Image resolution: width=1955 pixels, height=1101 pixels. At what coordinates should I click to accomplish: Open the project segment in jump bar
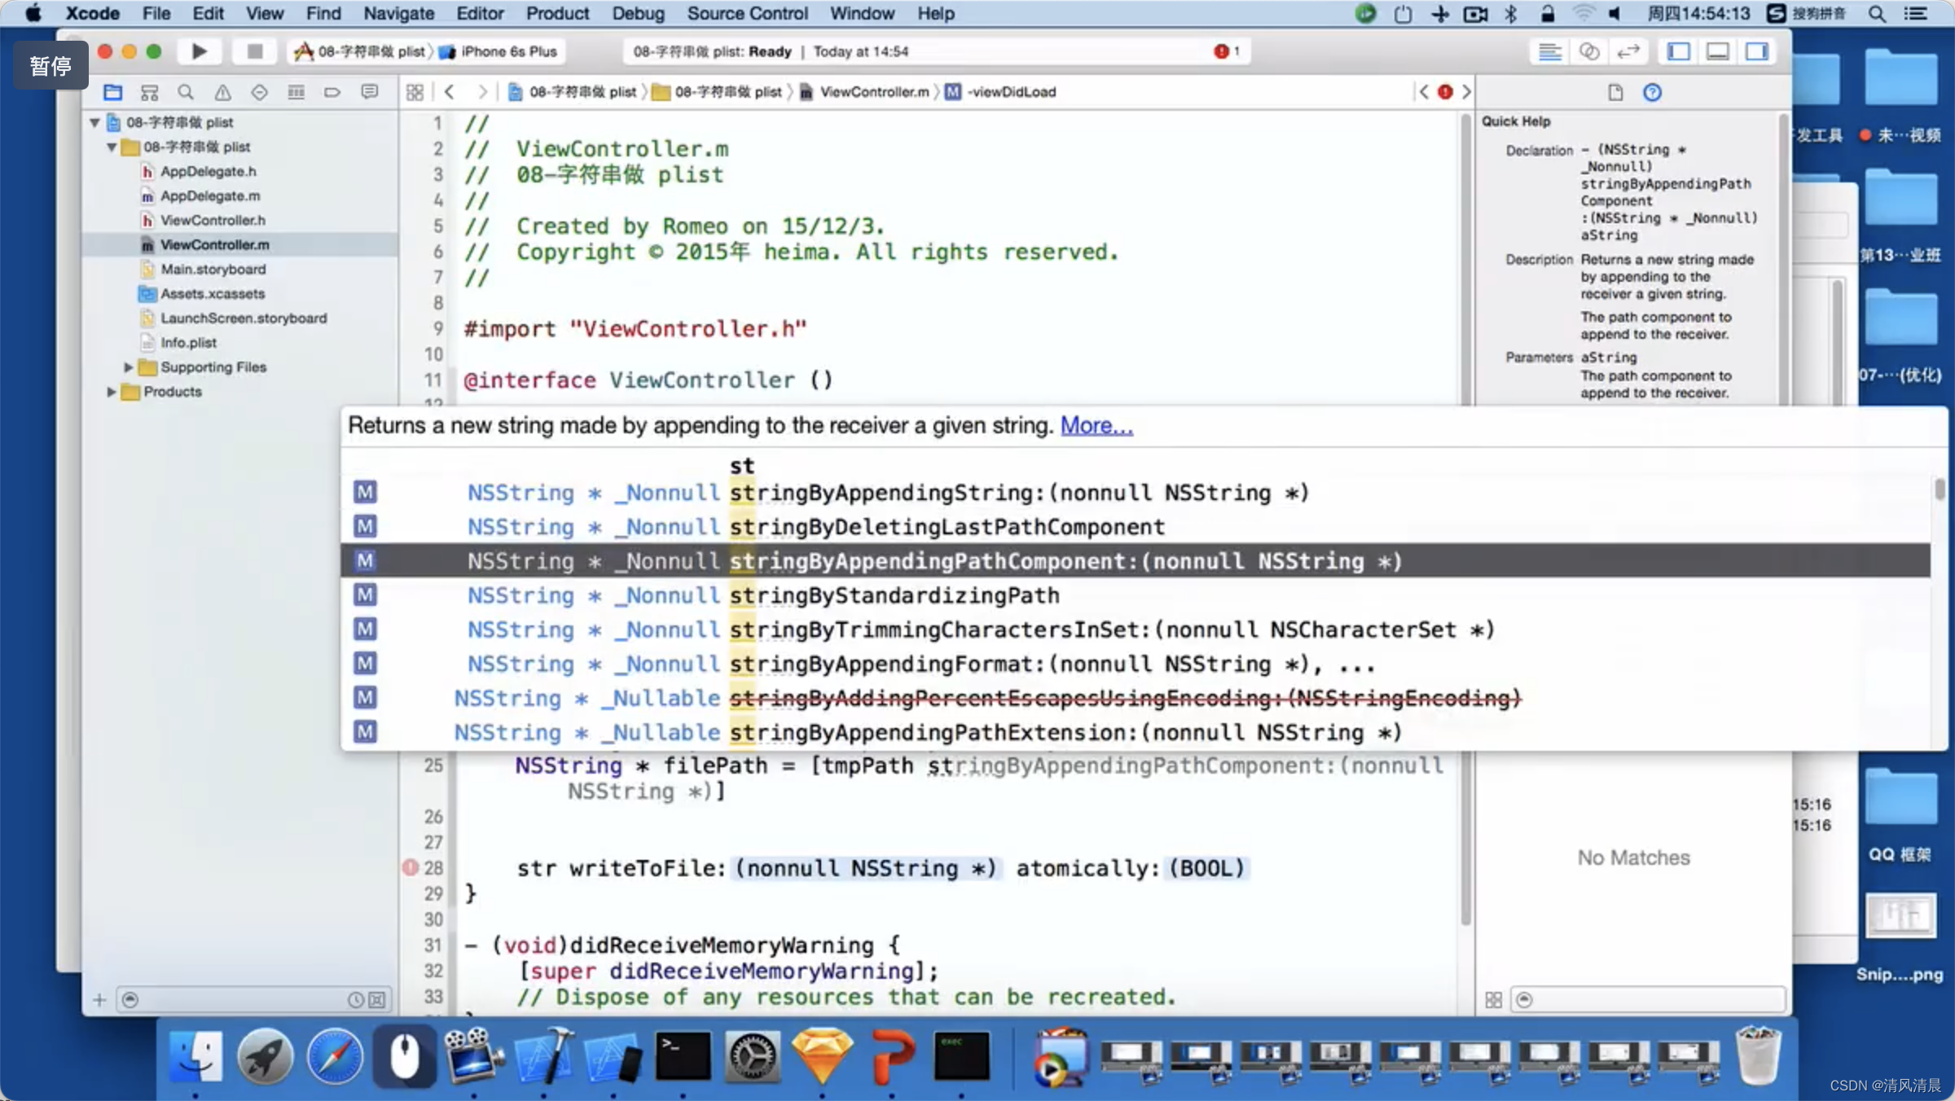(573, 92)
